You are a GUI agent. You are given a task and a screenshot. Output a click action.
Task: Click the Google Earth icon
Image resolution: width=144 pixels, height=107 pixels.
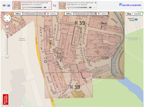click(120, 4)
